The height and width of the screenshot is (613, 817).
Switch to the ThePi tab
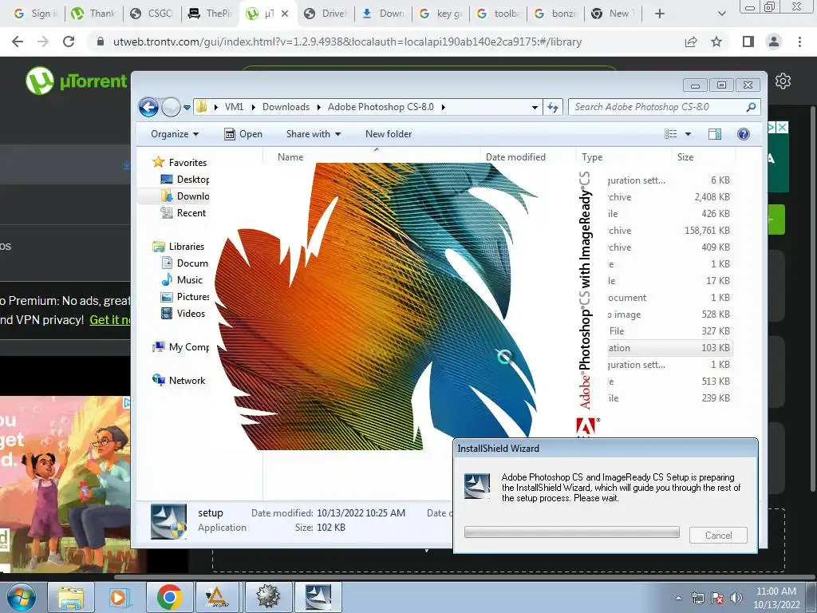coord(211,14)
